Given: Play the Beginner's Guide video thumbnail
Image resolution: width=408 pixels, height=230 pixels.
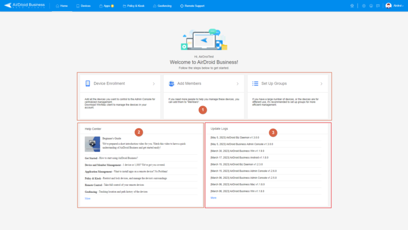Looking at the screenshot, I should coord(92,144).
